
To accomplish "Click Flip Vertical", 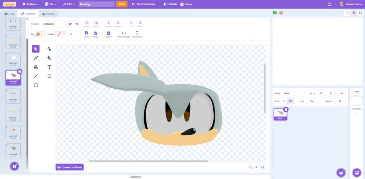I will pos(137,34).
